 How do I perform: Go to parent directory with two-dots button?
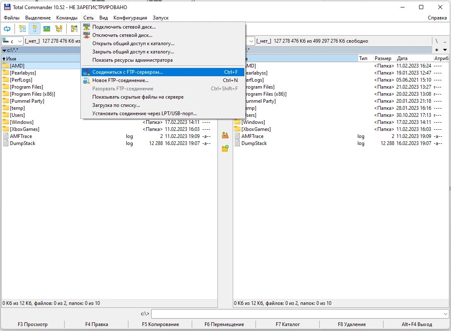(445, 41)
